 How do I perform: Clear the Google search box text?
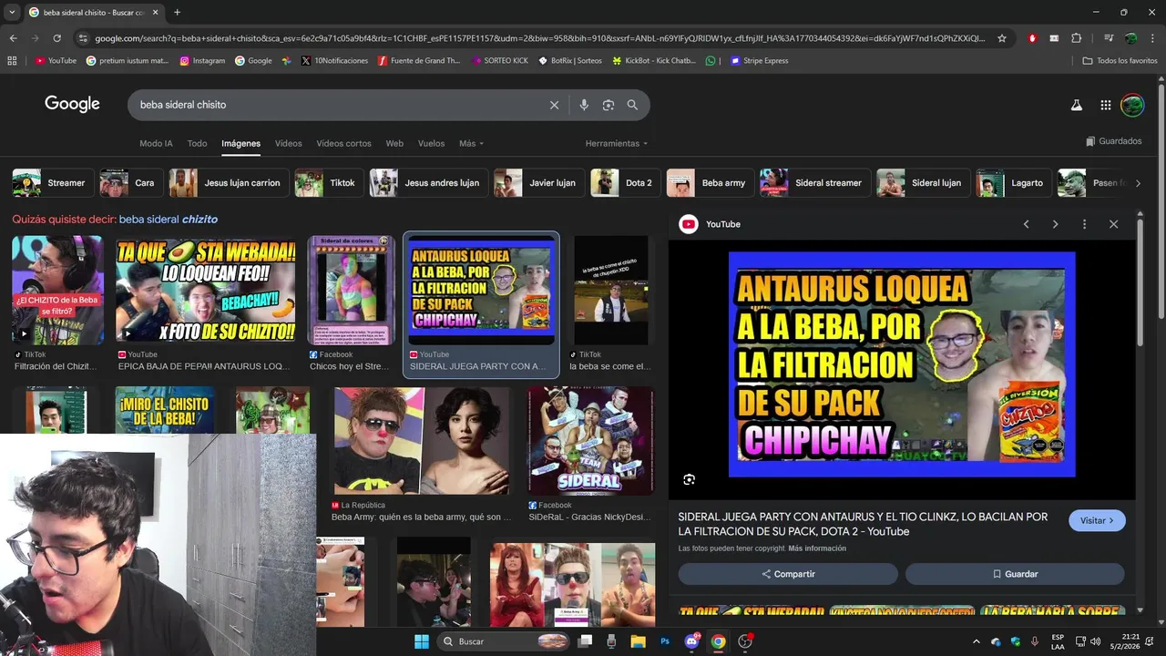click(554, 105)
